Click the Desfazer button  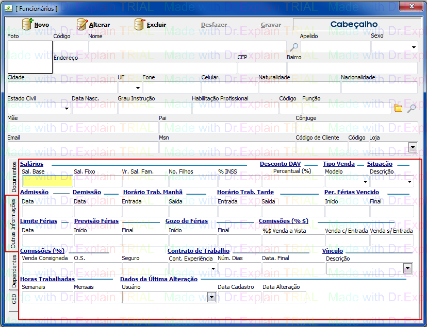coord(213,25)
